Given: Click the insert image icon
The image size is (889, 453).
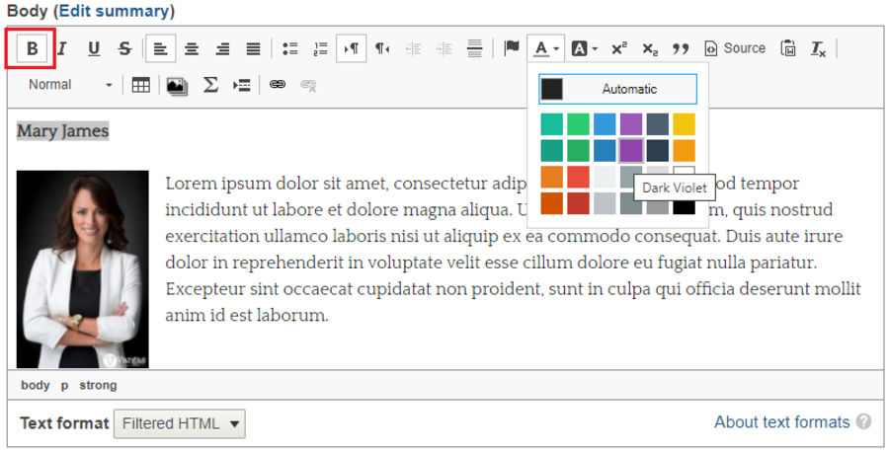Looking at the screenshot, I should tap(177, 86).
